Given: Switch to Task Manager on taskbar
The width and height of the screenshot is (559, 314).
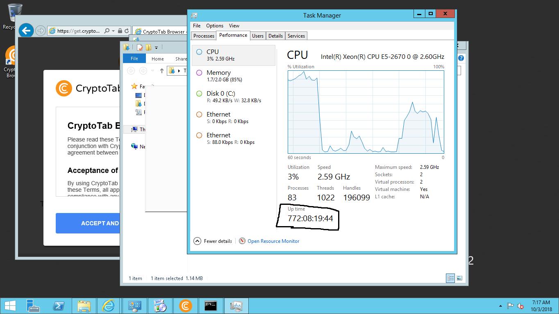Looking at the screenshot, I should [x=236, y=306].
